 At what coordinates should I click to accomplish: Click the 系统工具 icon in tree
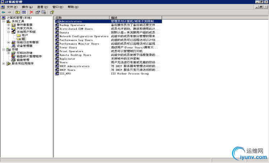[x=8, y=21]
